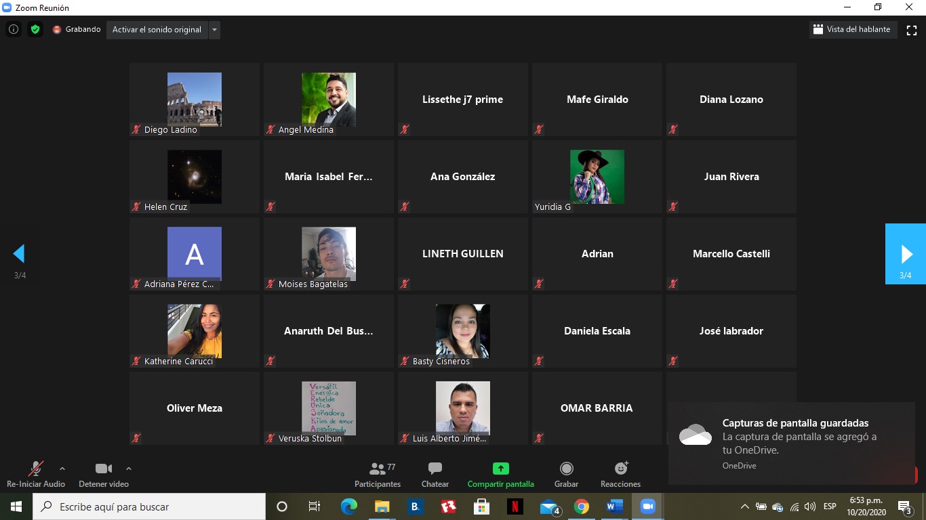Click the Grabar record icon
Viewport: 926px width, 520px height.
click(566, 469)
